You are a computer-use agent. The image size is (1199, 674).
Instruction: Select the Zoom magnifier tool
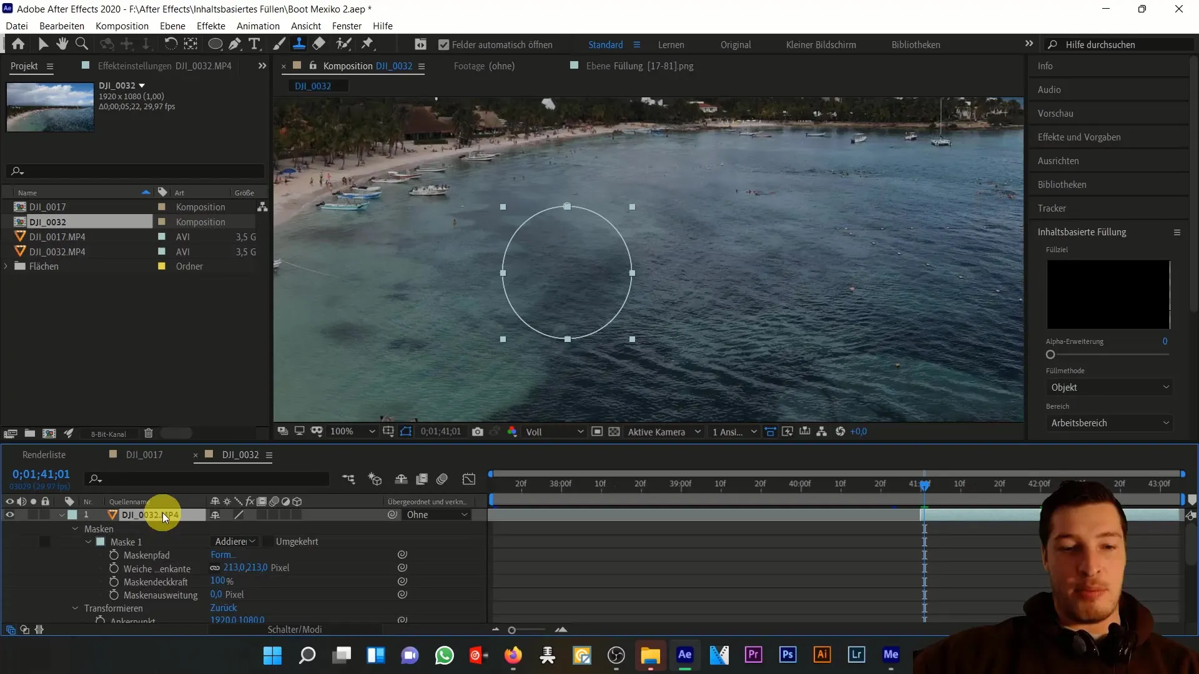pos(81,44)
